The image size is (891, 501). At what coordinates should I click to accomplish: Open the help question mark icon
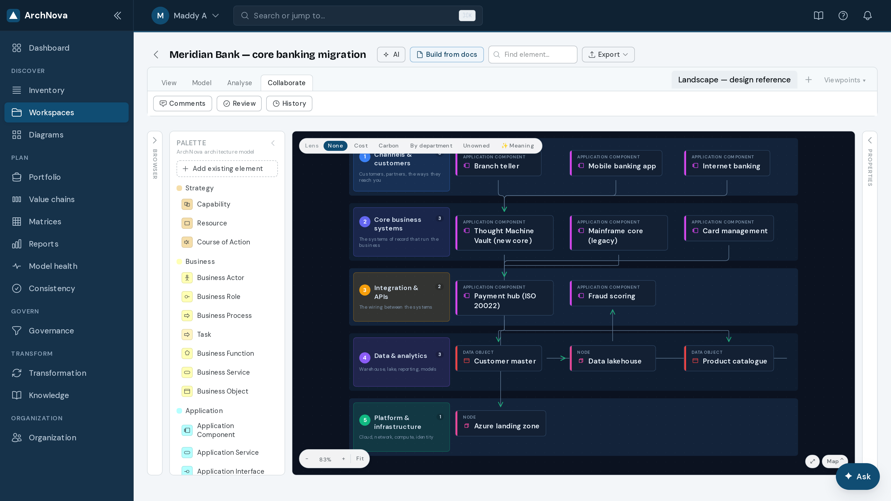tap(843, 16)
